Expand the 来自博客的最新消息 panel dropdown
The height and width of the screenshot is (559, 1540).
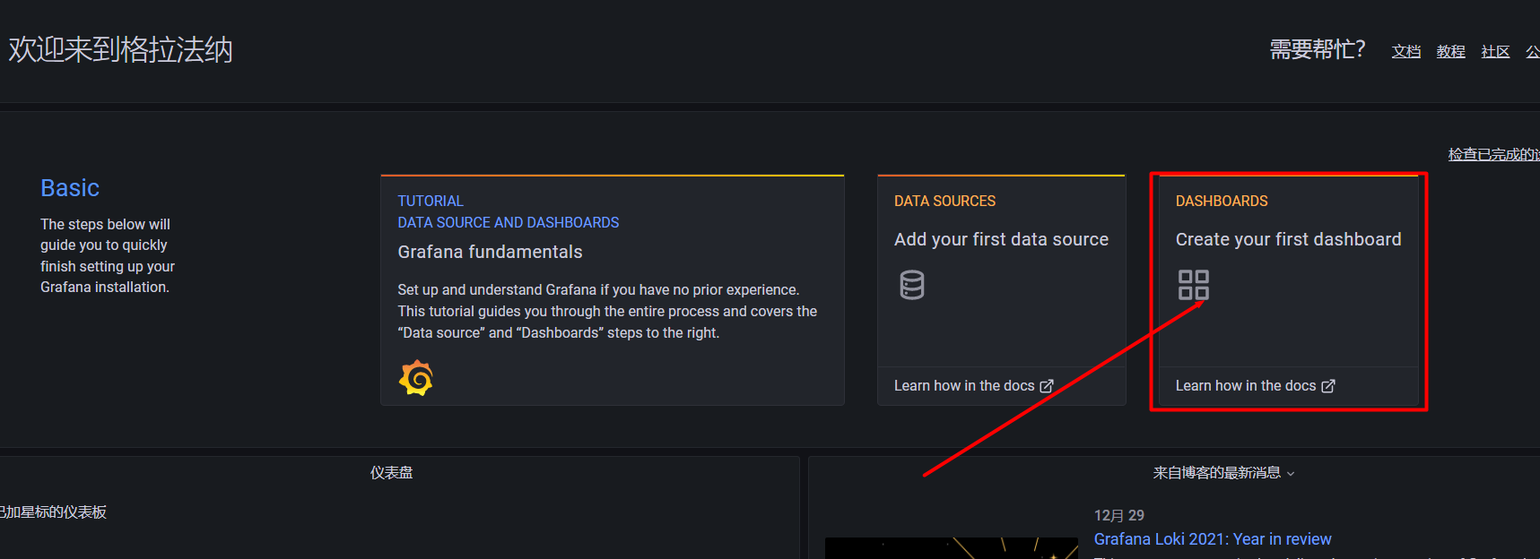coord(1291,474)
